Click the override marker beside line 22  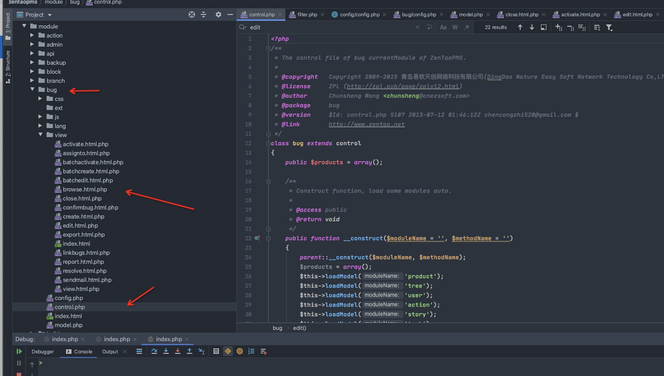[x=257, y=238]
